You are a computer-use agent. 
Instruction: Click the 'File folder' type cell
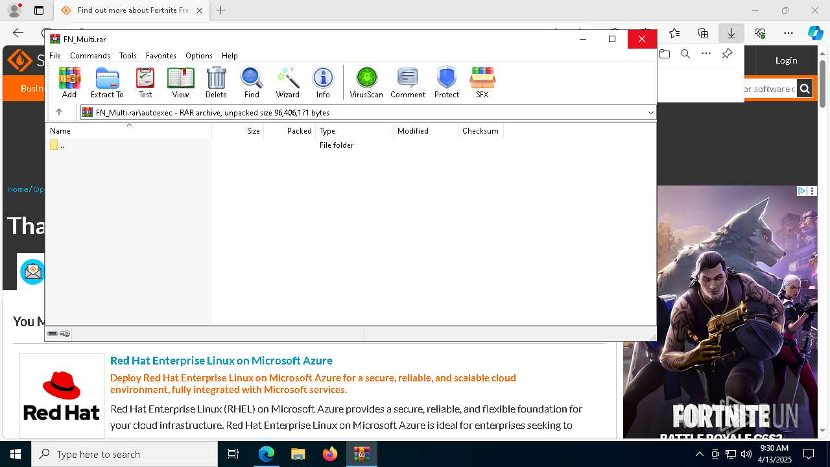(337, 145)
